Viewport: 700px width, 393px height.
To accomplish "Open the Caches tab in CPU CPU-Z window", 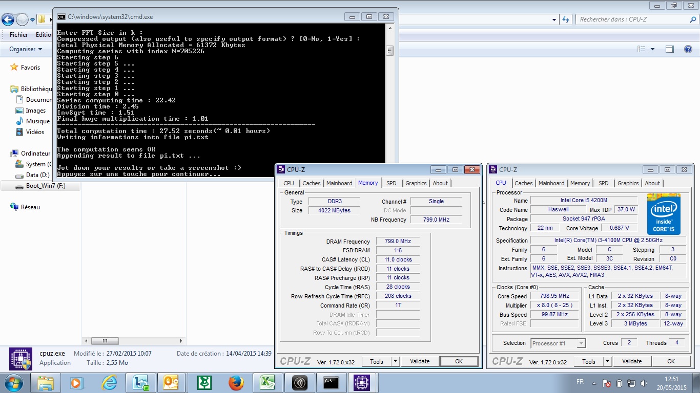I will point(524,183).
